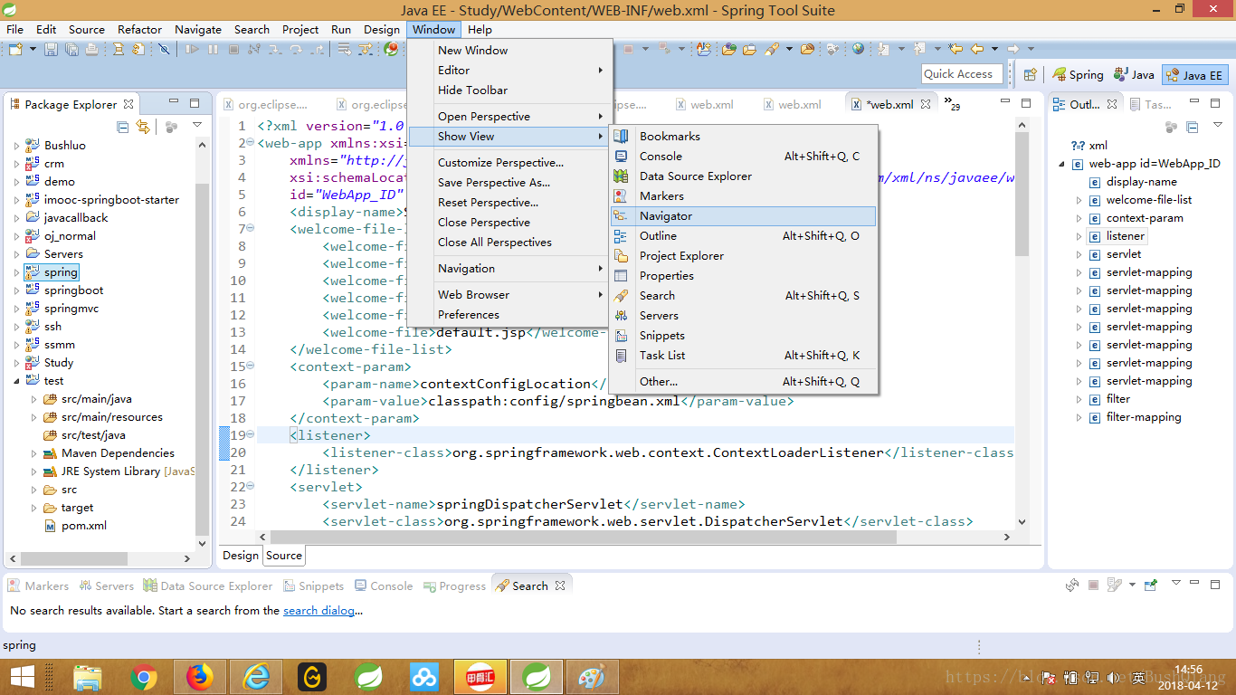This screenshot has width=1236, height=695.
Task: Open the Open Perspective submenu
Action: [x=508, y=116]
